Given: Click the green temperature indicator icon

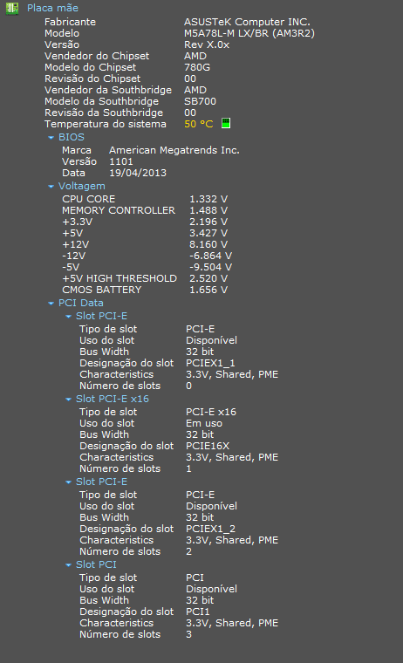Looking at the screenshot, I should point(226,124).
